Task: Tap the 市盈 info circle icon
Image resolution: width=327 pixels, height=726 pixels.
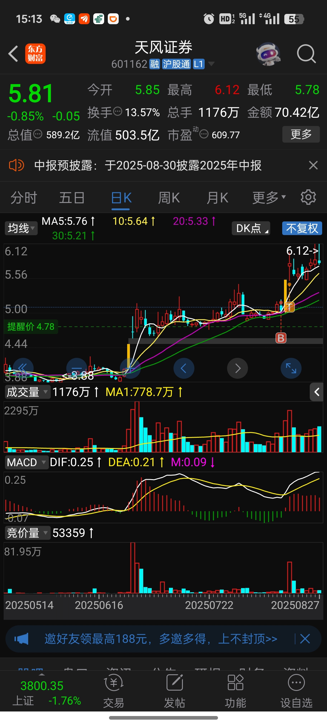Action: click(x=204, y=134)
